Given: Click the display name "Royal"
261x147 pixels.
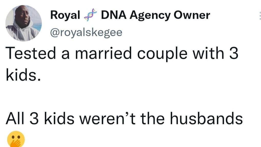Looking at the screenshot, I should click(x=65, y=16).
